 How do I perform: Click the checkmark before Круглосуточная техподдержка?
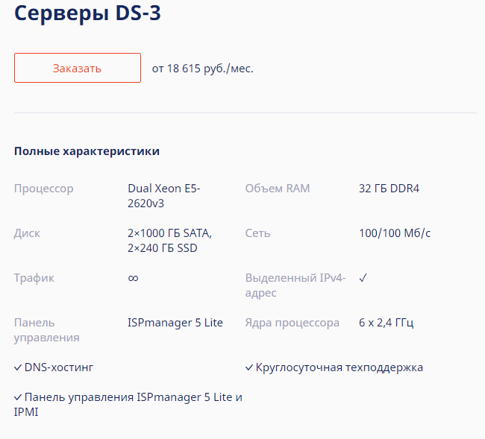249,367
